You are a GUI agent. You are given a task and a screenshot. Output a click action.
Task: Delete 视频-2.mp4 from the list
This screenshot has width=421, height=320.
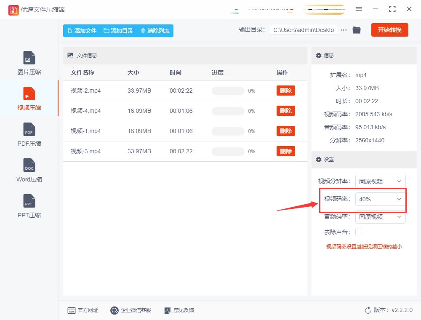coord(286,91)
